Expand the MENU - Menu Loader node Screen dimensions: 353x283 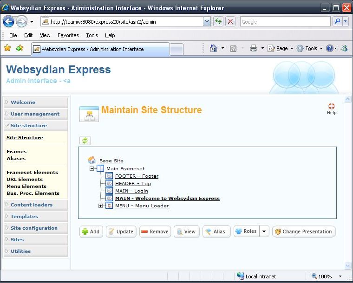click(x=100, y=206)
